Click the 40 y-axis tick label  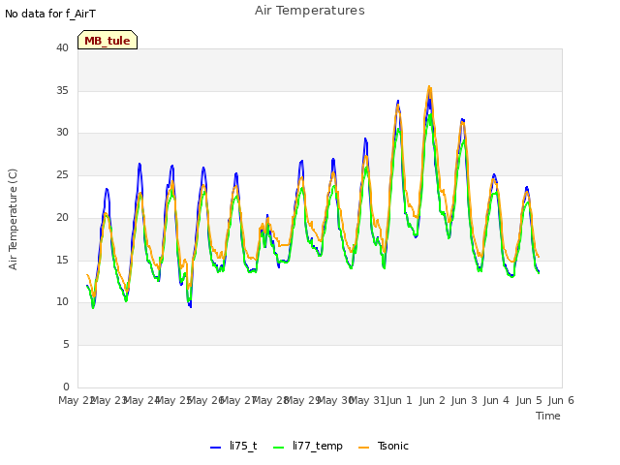click(x=62, y=47)
